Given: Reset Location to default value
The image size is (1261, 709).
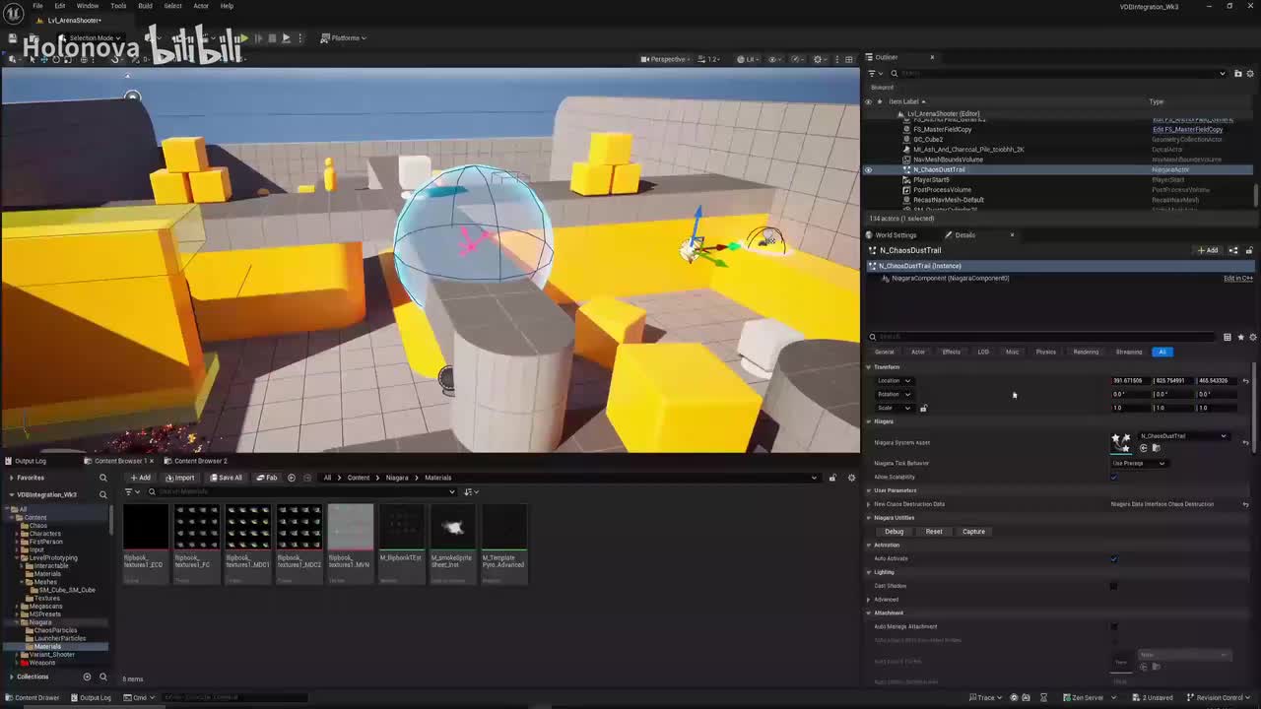Looking at the screenshot, I should point(1245,381).
